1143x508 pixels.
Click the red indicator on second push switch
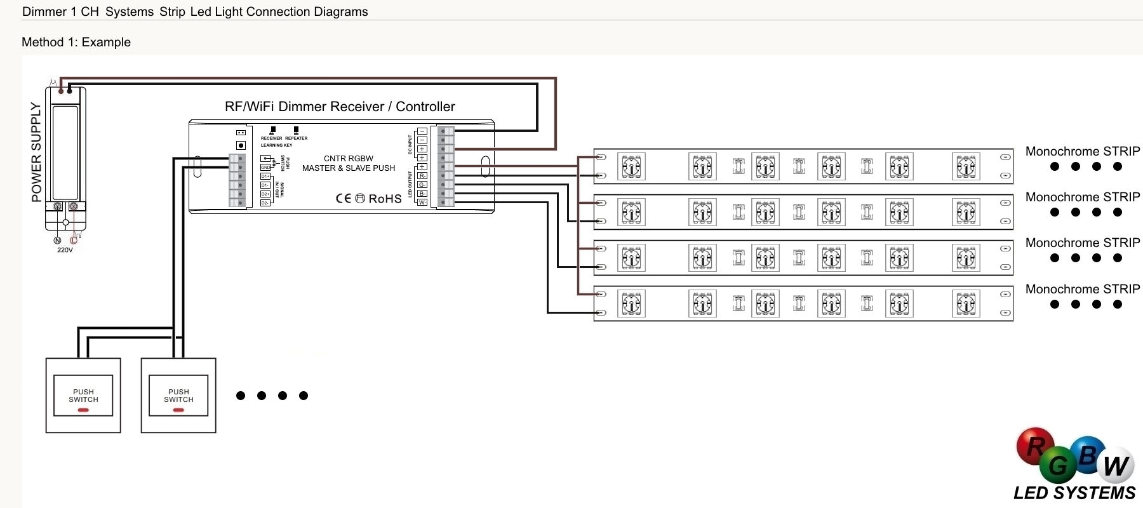point(178,410)
